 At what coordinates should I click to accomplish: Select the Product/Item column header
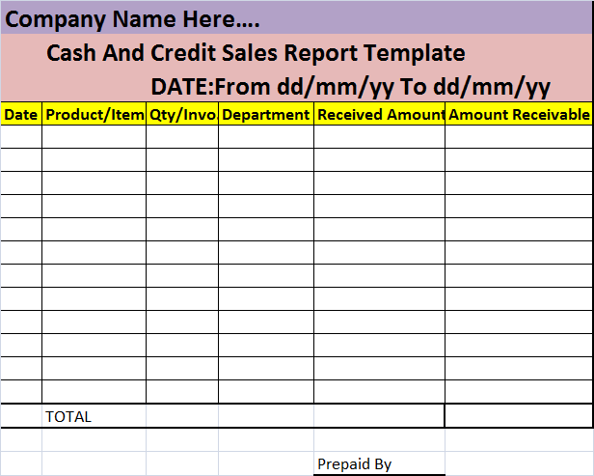point(94,114)
